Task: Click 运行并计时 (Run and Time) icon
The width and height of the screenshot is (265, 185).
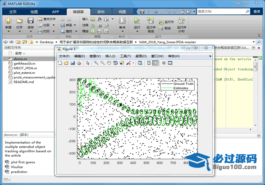Action: [181, 20]
